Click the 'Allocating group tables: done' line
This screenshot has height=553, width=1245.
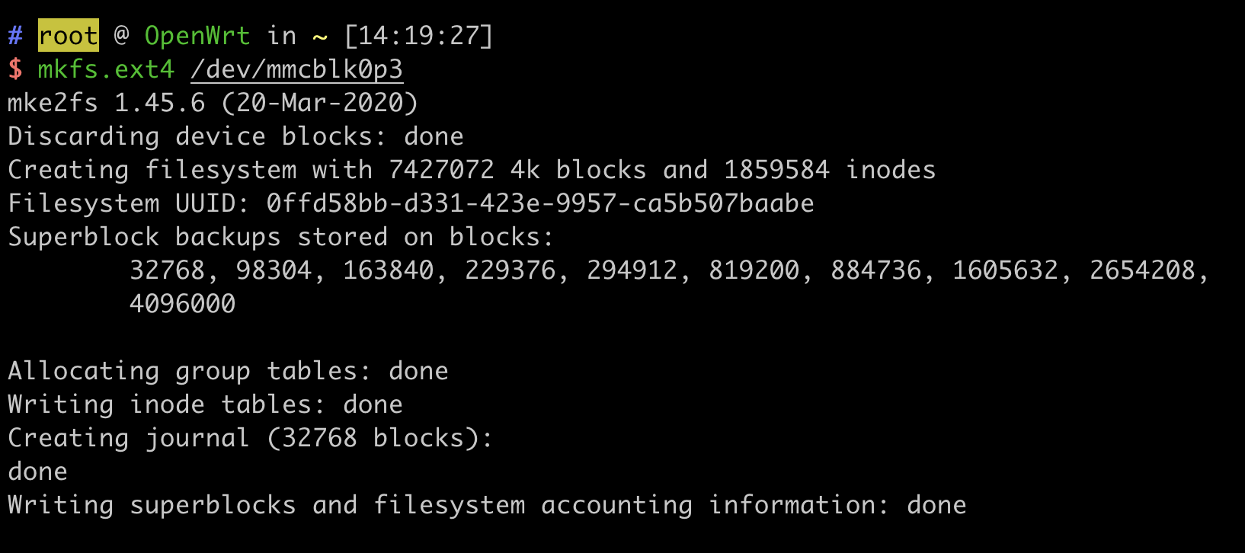tap(228, 371)
